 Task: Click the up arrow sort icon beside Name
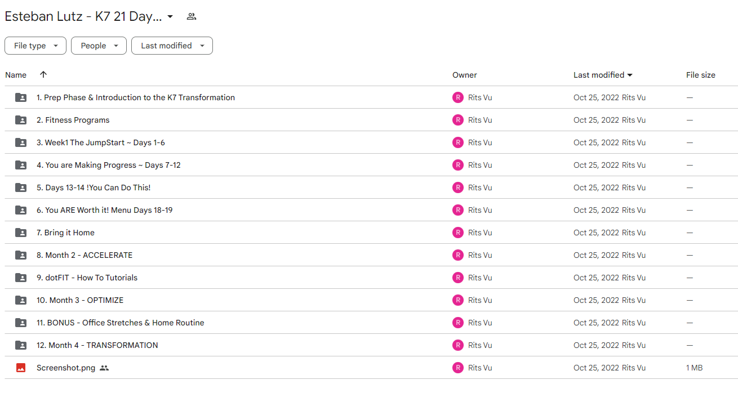[x=43, y=74]
